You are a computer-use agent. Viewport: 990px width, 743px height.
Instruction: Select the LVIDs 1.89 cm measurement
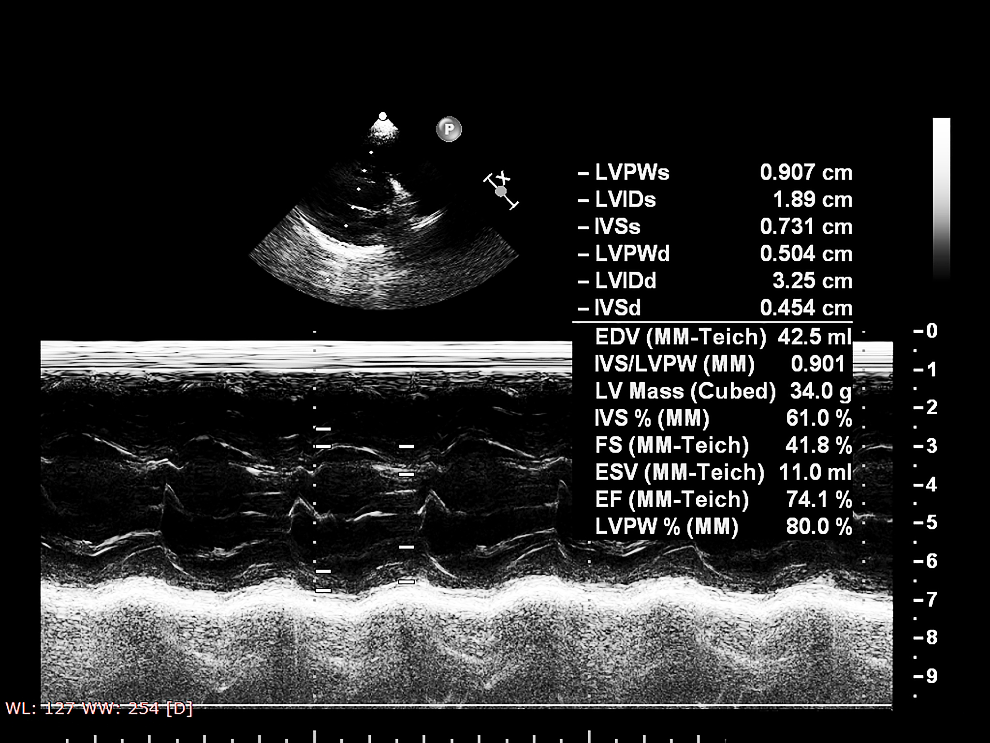pos(715,200)
